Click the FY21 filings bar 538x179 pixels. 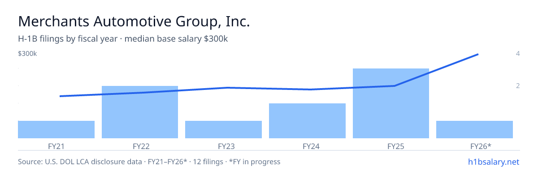56,129
